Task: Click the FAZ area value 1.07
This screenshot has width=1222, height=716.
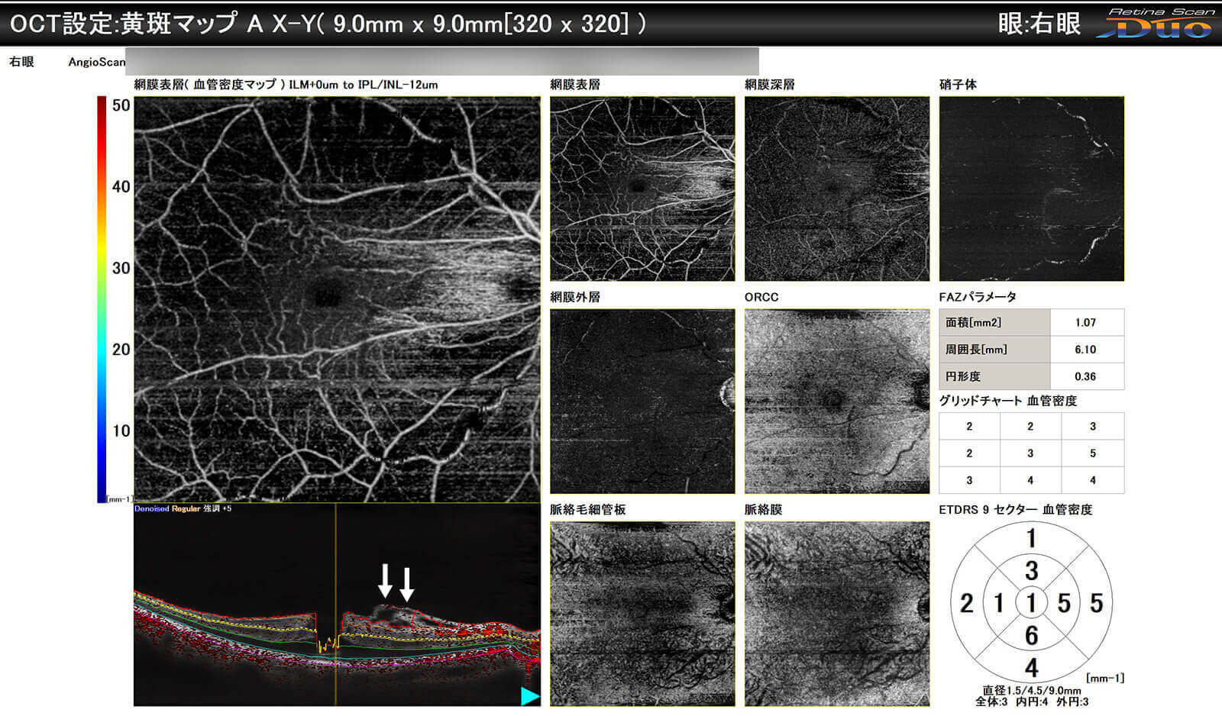Action: (1085, 322)
